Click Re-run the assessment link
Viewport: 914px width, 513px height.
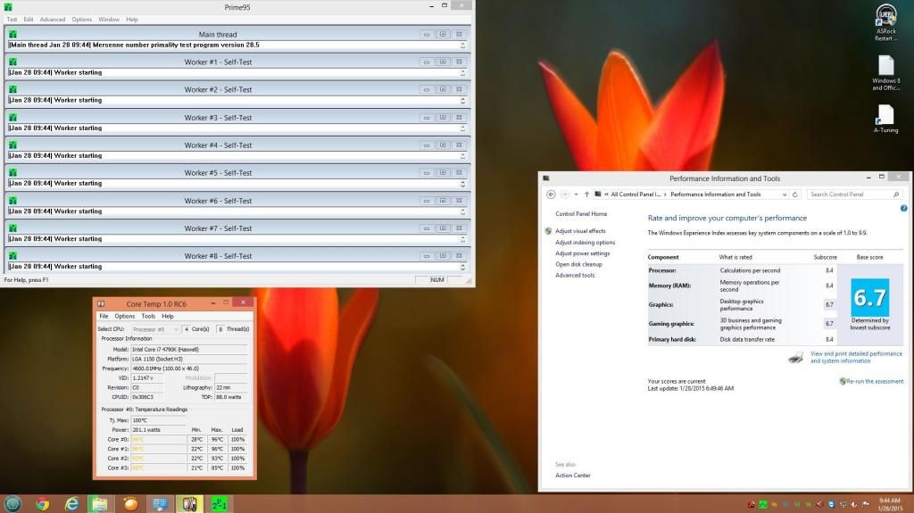tap(875, 381)
